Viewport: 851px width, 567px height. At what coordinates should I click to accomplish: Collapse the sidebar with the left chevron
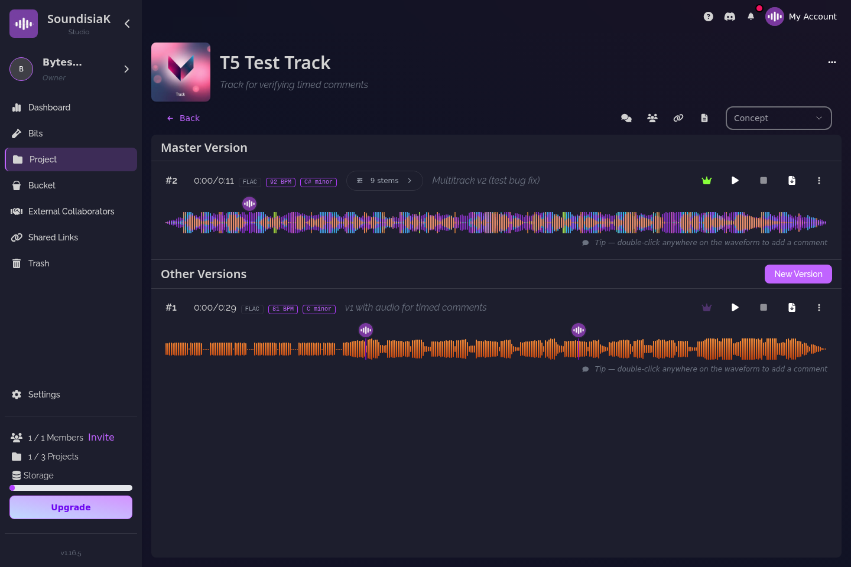click(127, 24)
